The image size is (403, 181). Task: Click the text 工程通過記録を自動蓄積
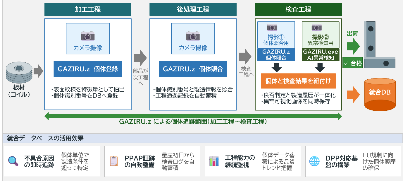tap(185, 96)
